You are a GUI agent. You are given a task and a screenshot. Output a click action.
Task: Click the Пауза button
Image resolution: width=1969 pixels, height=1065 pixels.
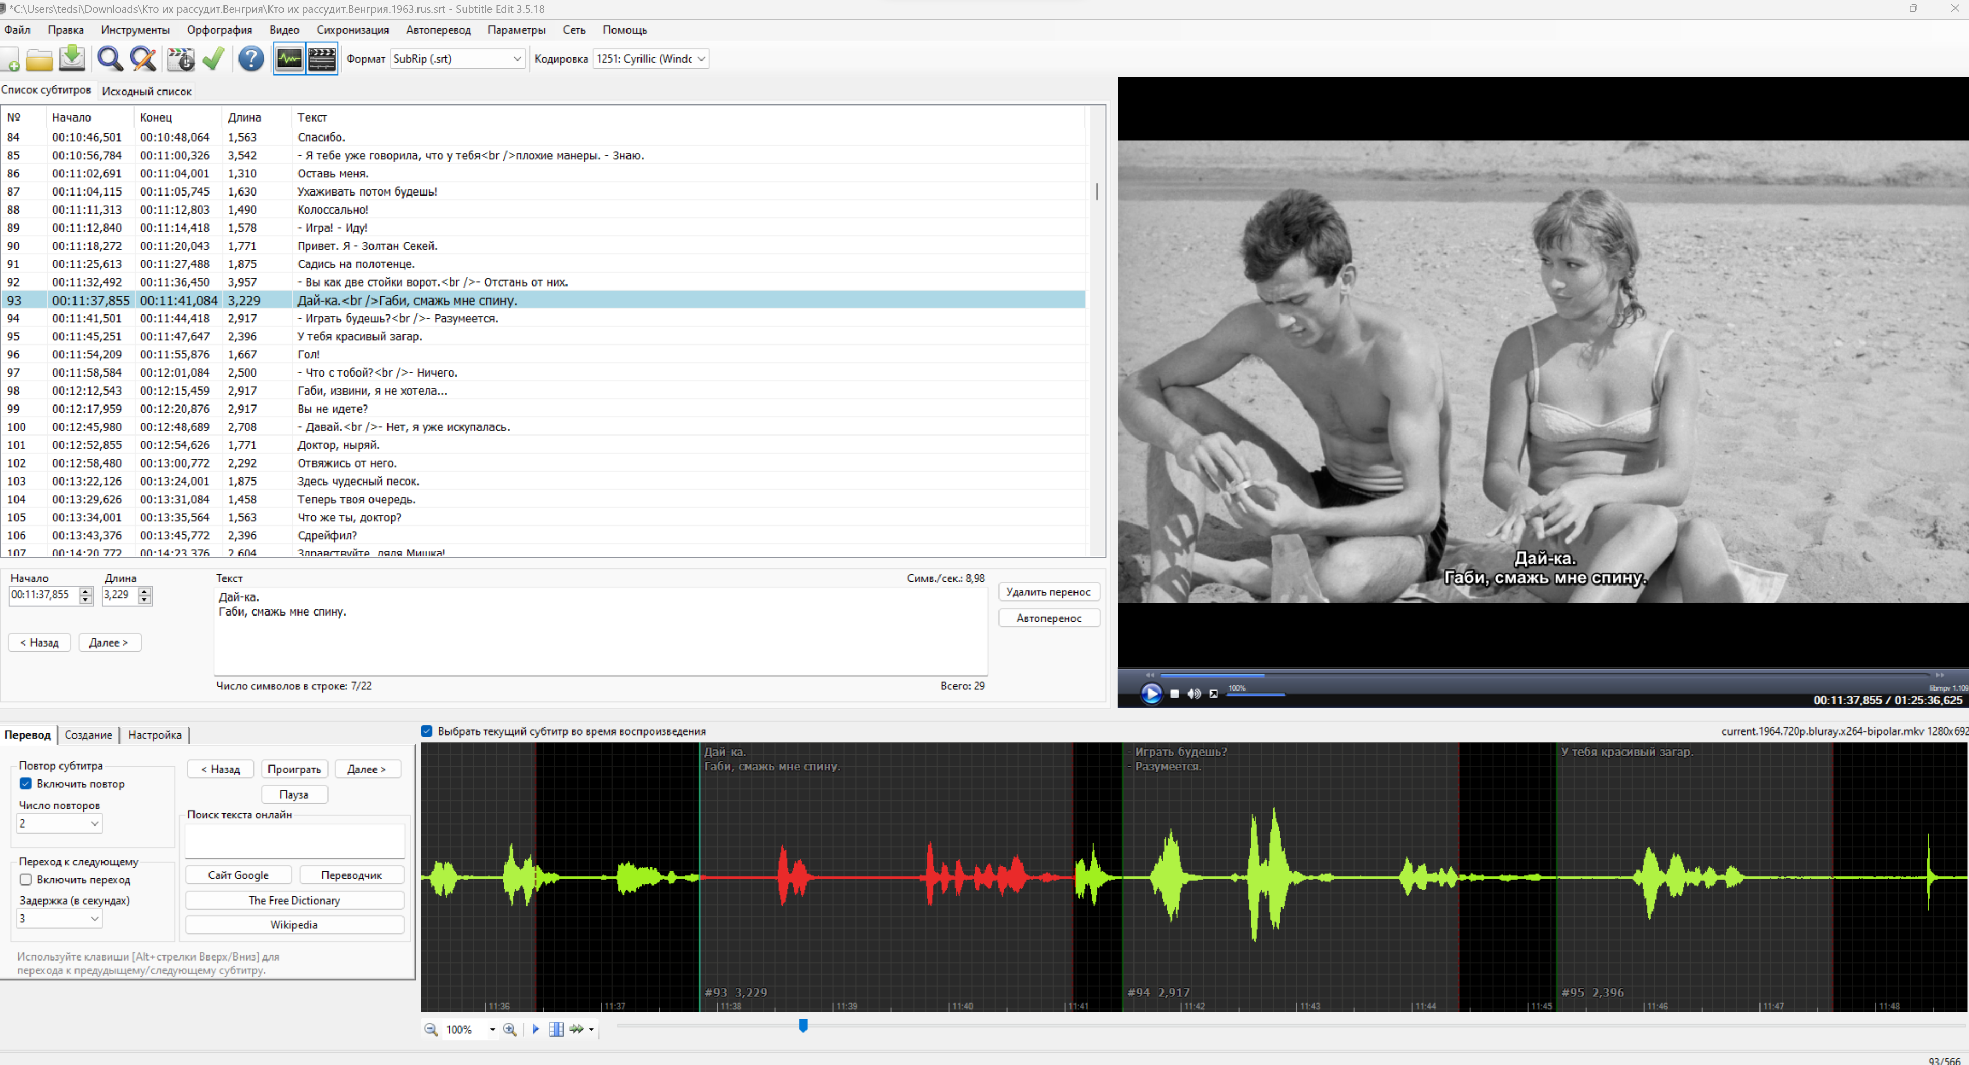coord(294,794)
